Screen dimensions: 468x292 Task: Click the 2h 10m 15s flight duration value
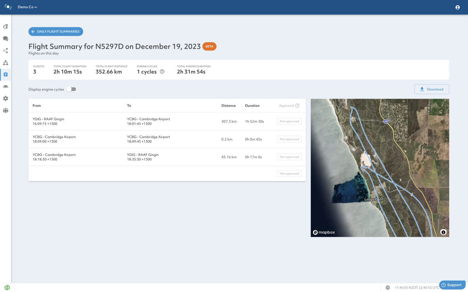68,72
